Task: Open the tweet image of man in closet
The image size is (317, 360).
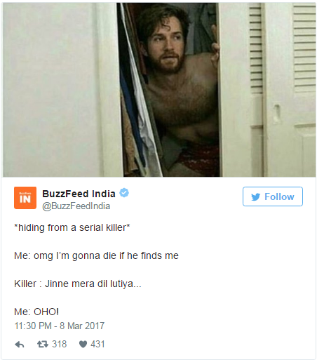Action: click(x=159, y=90)
